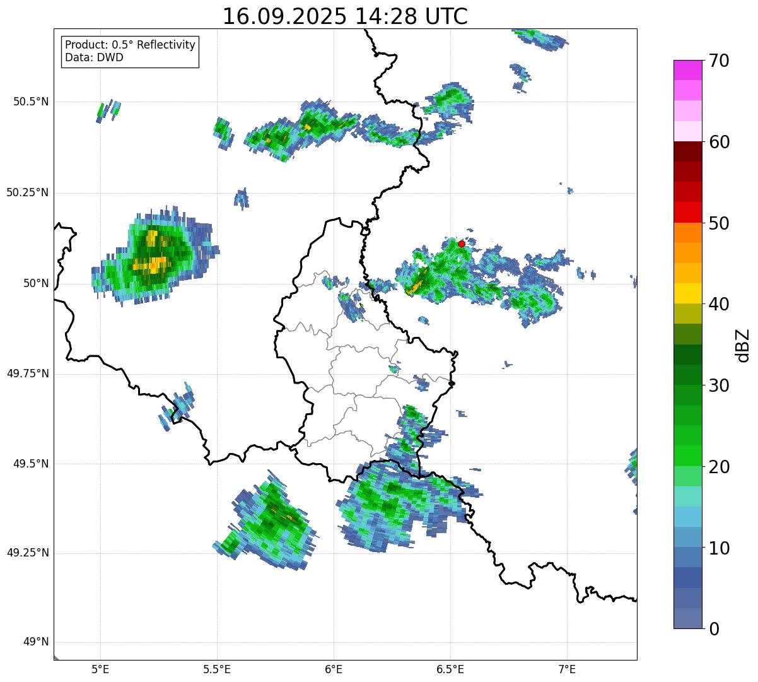Click the 6.5°E longitude label

pyautogui.click(x=450, y=669)
